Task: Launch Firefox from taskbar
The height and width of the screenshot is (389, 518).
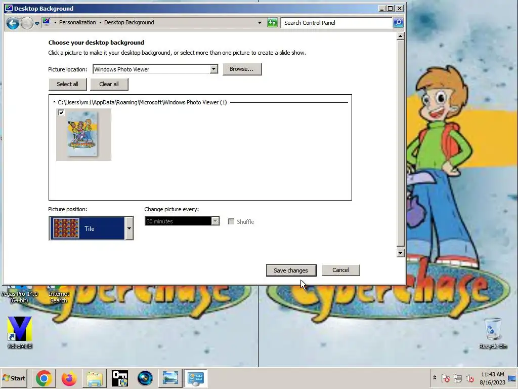Action: 69,378
